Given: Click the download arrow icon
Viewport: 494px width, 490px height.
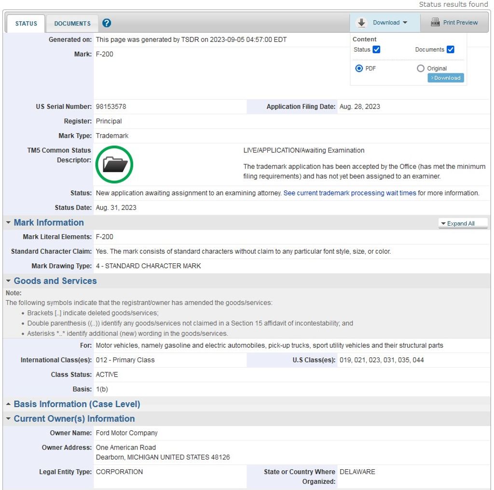Looking at the screenshot, I should (361, 23).
